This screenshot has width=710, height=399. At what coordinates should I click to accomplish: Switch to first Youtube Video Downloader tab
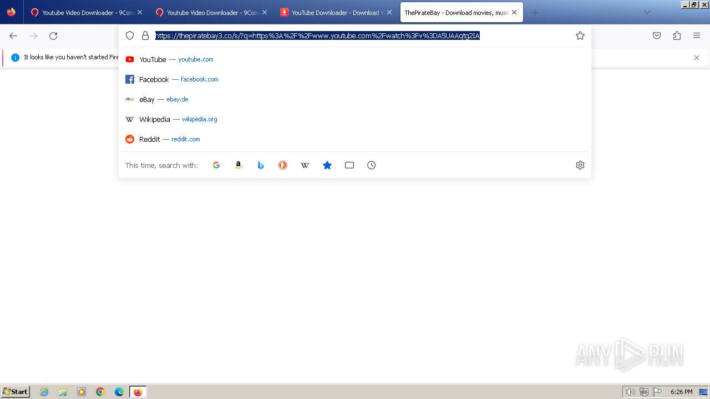86,12
